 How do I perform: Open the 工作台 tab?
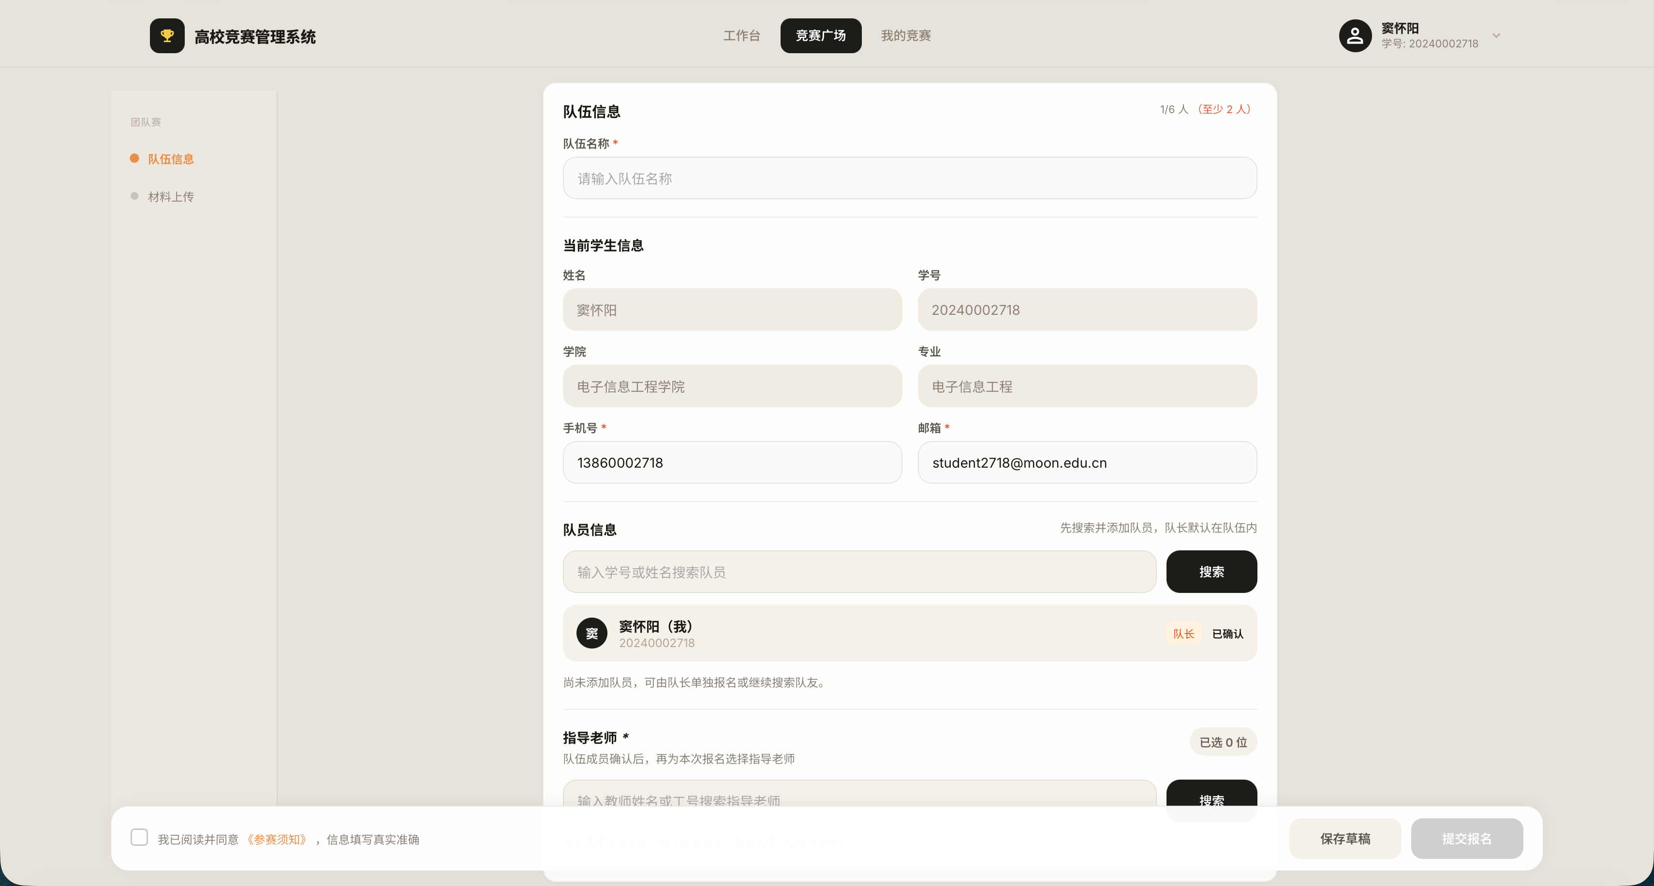click(741, 36)
